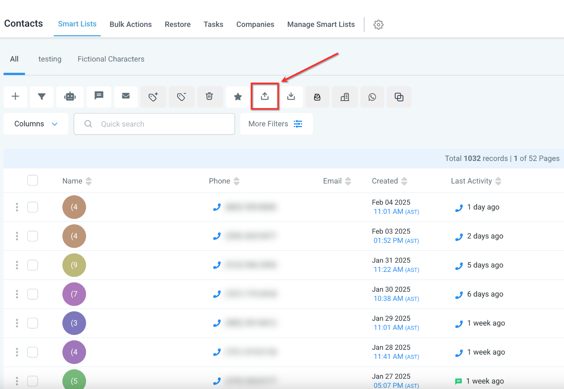Switch to the Bulk Actions tab
Screen dimensions: 564x389
point(131,24)
